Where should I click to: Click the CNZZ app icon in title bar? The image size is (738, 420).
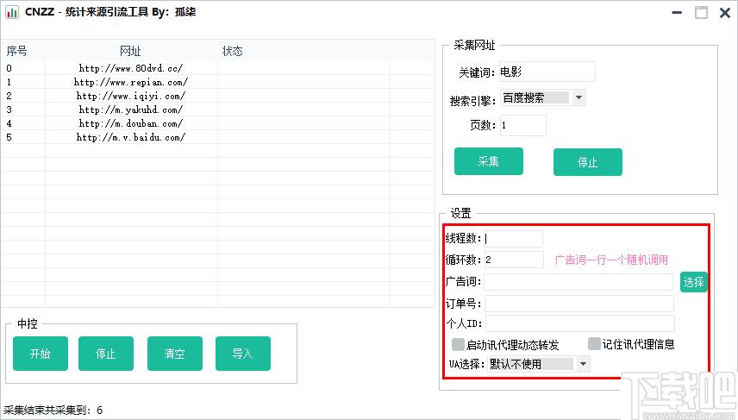(12, 12)
